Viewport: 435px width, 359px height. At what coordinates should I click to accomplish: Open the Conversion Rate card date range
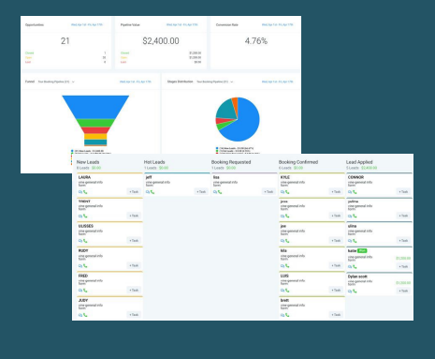(x=278, y=24)
